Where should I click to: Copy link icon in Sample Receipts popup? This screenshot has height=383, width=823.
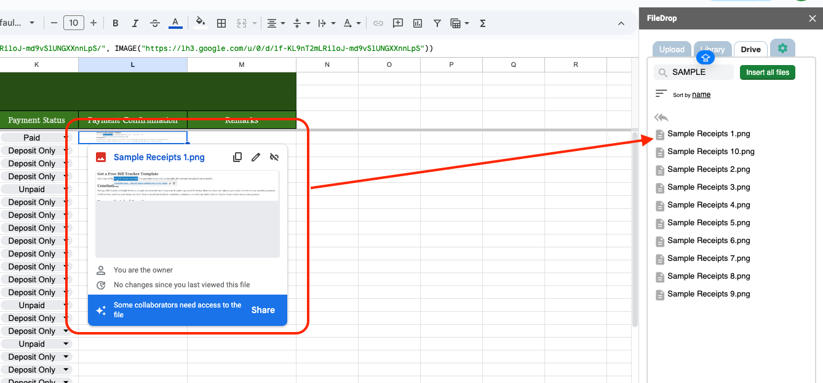[x=237, y=157]
